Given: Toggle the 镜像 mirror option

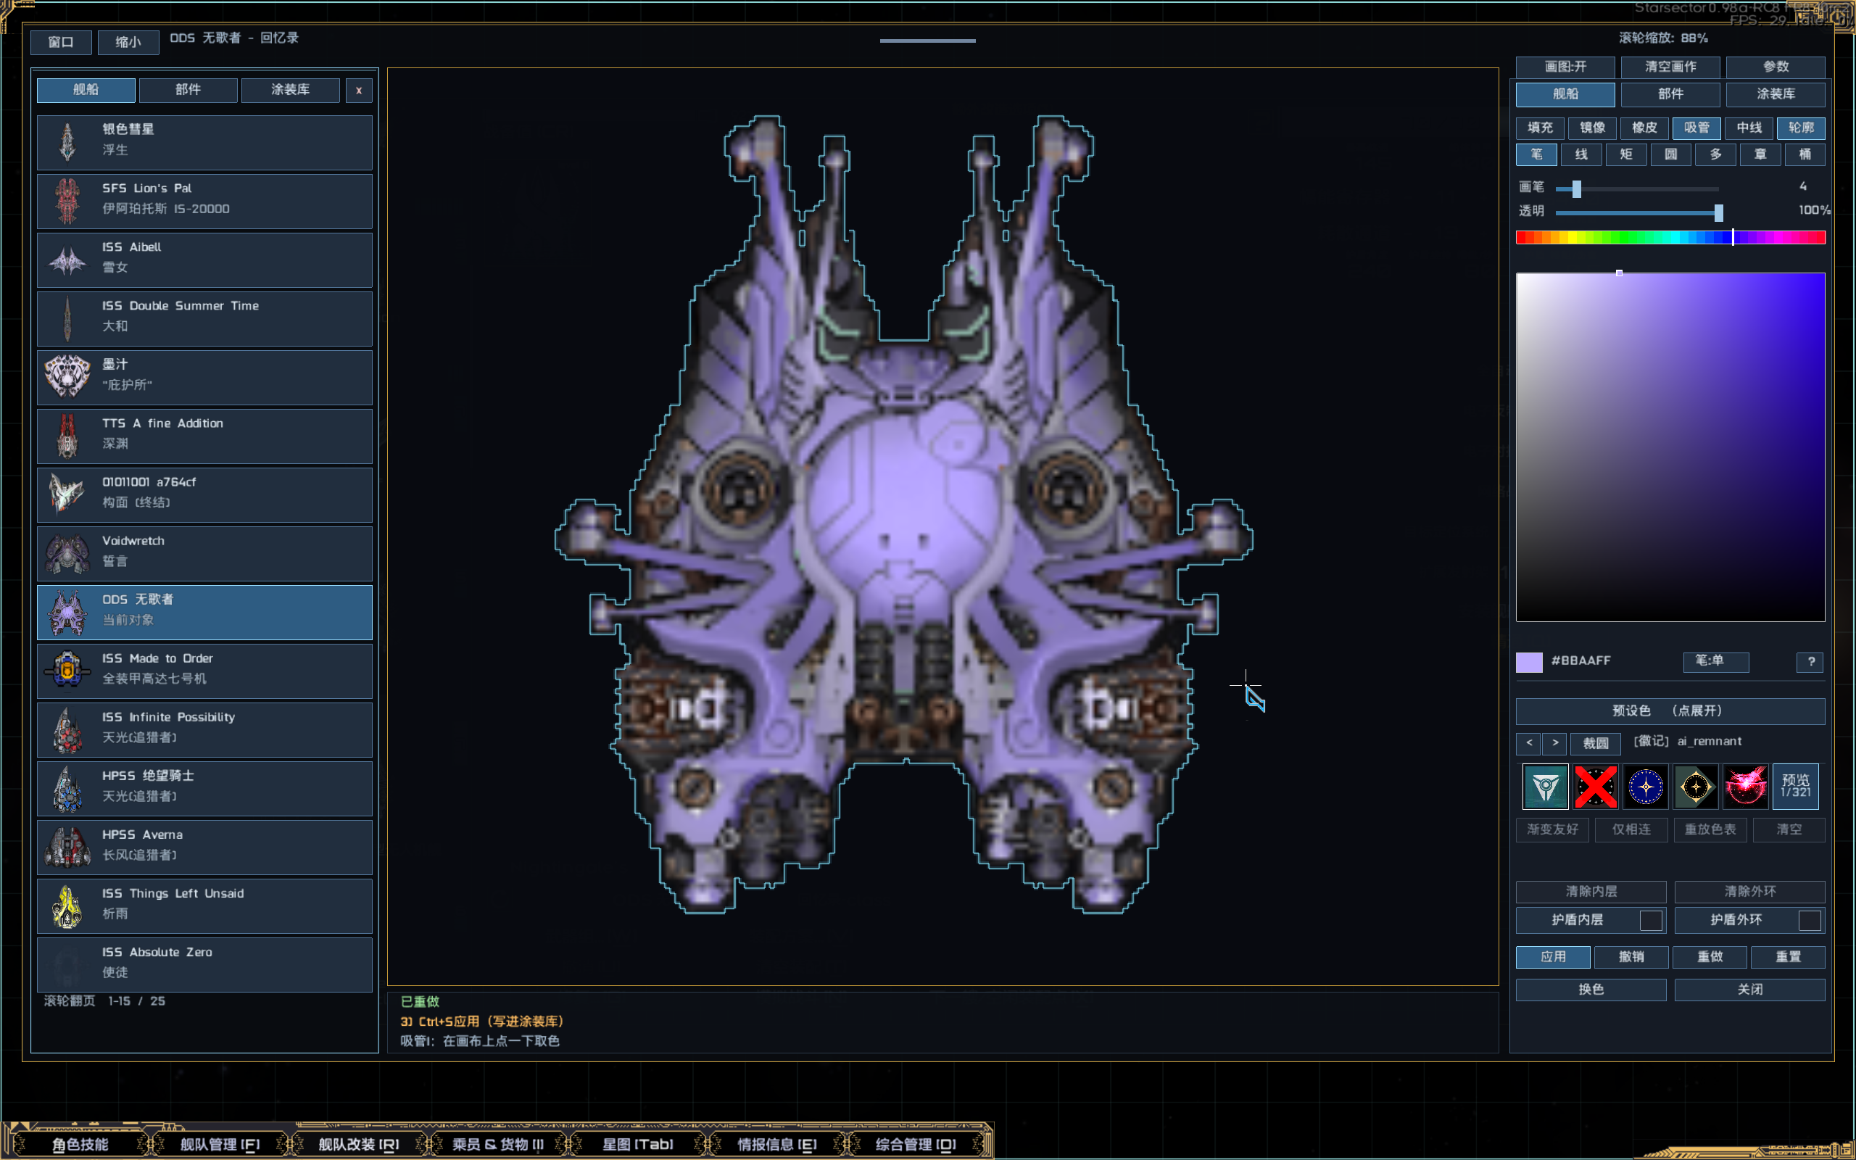Looking at the screenshot, I should click(1592, 128).
